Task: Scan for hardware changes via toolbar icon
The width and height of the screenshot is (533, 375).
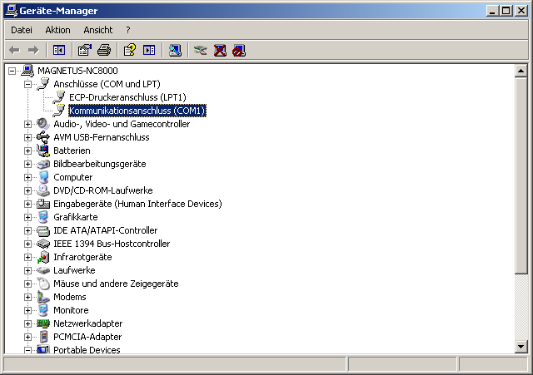Action: pos(175,51)
